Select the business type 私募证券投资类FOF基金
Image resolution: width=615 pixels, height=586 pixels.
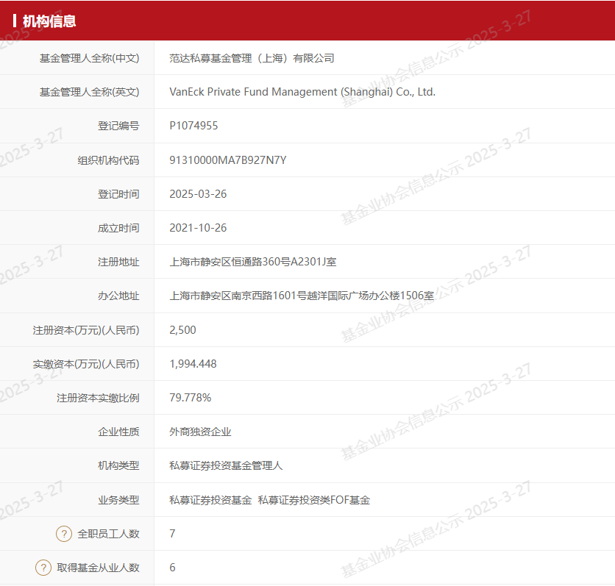pos(314,500)
